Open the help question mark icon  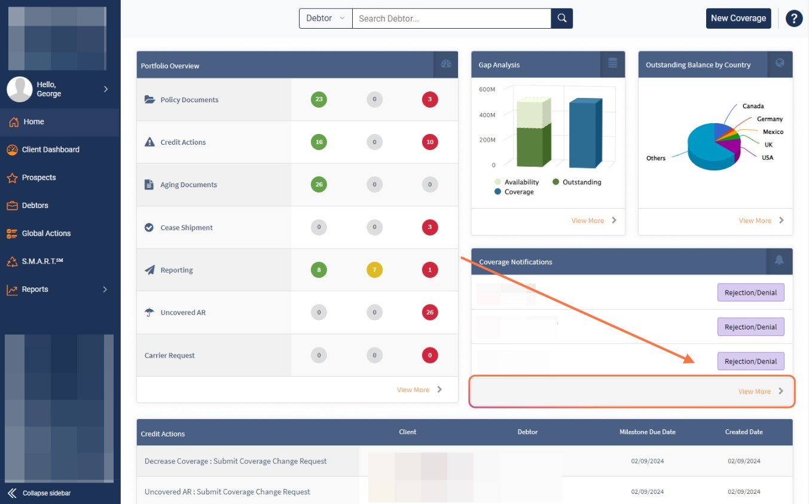click(793, 19)
